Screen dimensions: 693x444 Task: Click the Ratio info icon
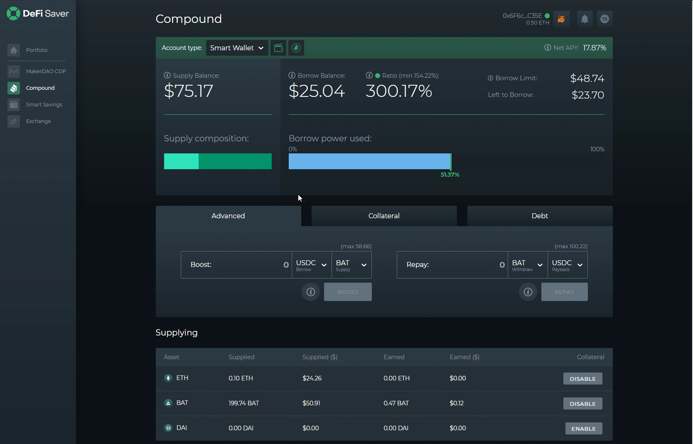pos(369,75)
